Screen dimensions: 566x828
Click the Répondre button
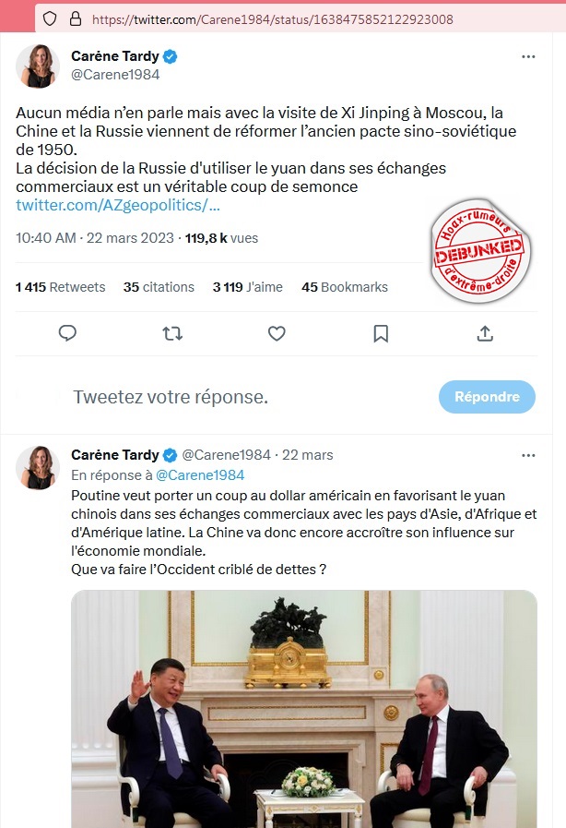tap(487, 397)
